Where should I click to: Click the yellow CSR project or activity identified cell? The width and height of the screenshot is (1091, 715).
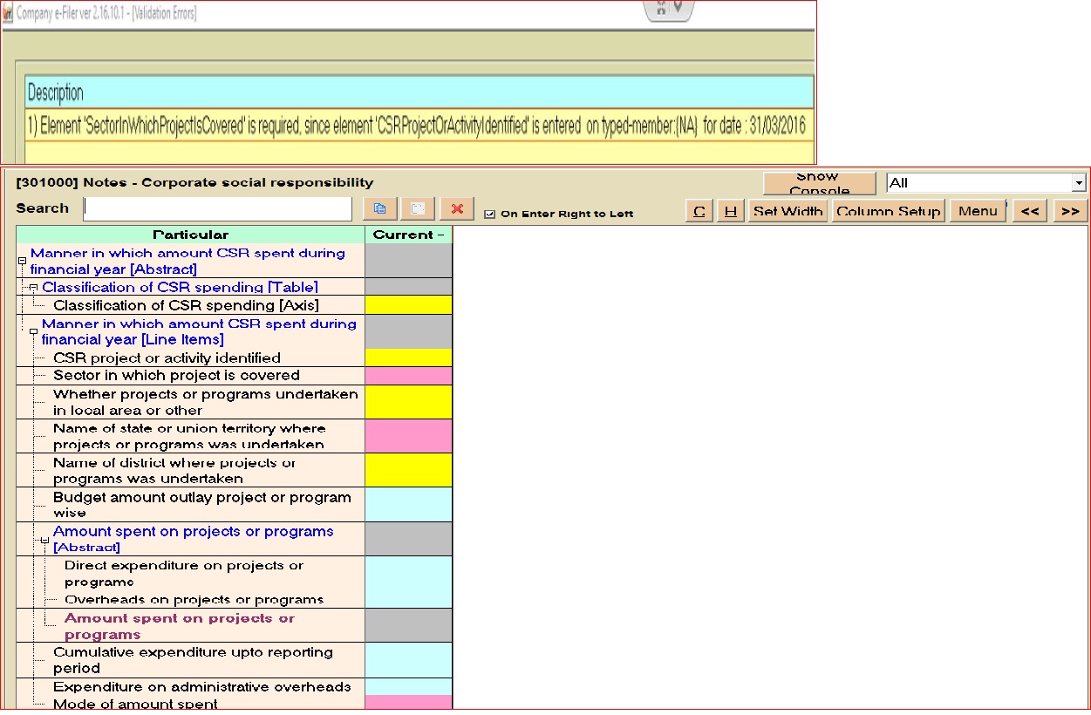click(x=408, y=357)
